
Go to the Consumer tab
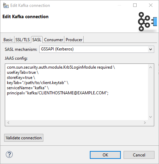coord(53,40)
